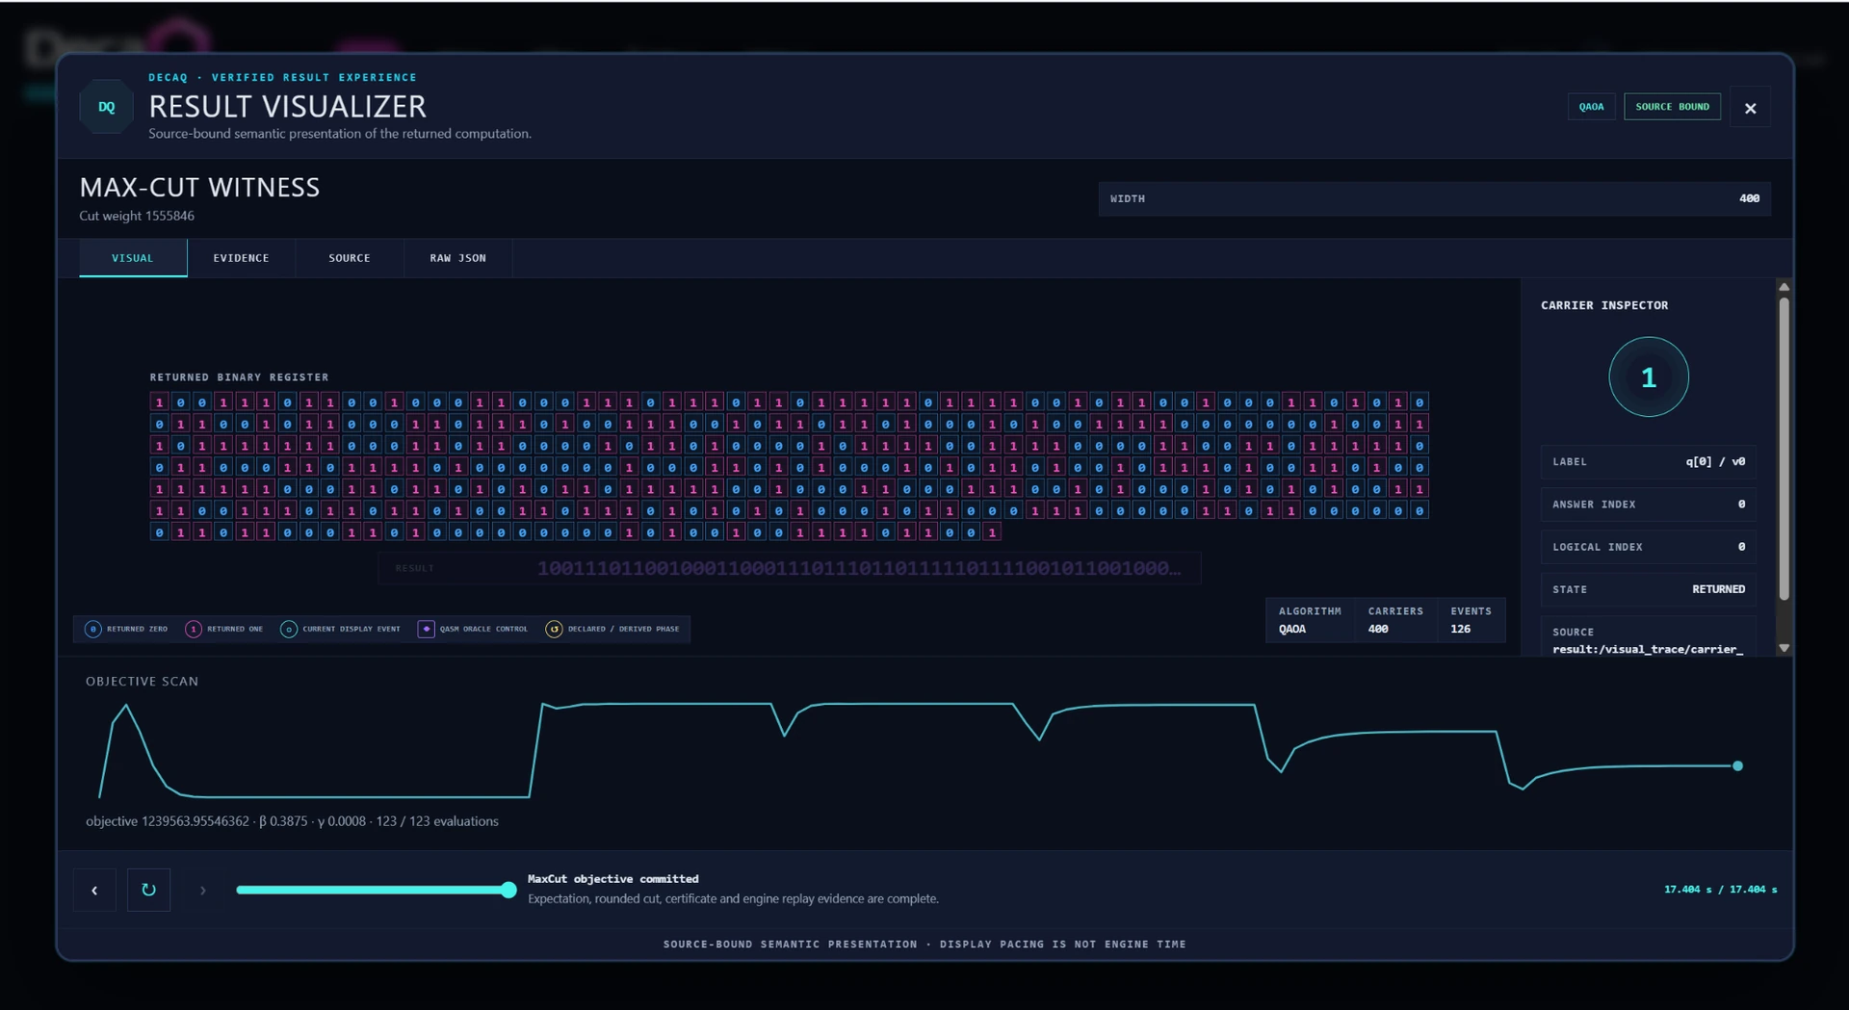This screenshot has height=1010, width=1849.
Task: Click the QAOA badge in the header
Action: (1591, 107)
